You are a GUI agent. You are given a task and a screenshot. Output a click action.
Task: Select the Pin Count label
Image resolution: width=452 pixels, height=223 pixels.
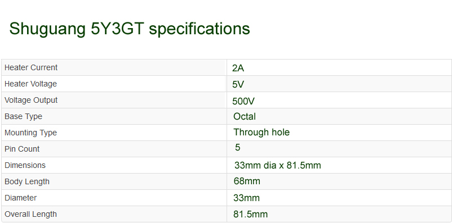(22, 149)
